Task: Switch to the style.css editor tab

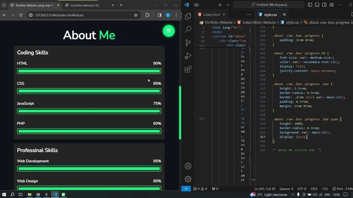Action: (270, 15)
